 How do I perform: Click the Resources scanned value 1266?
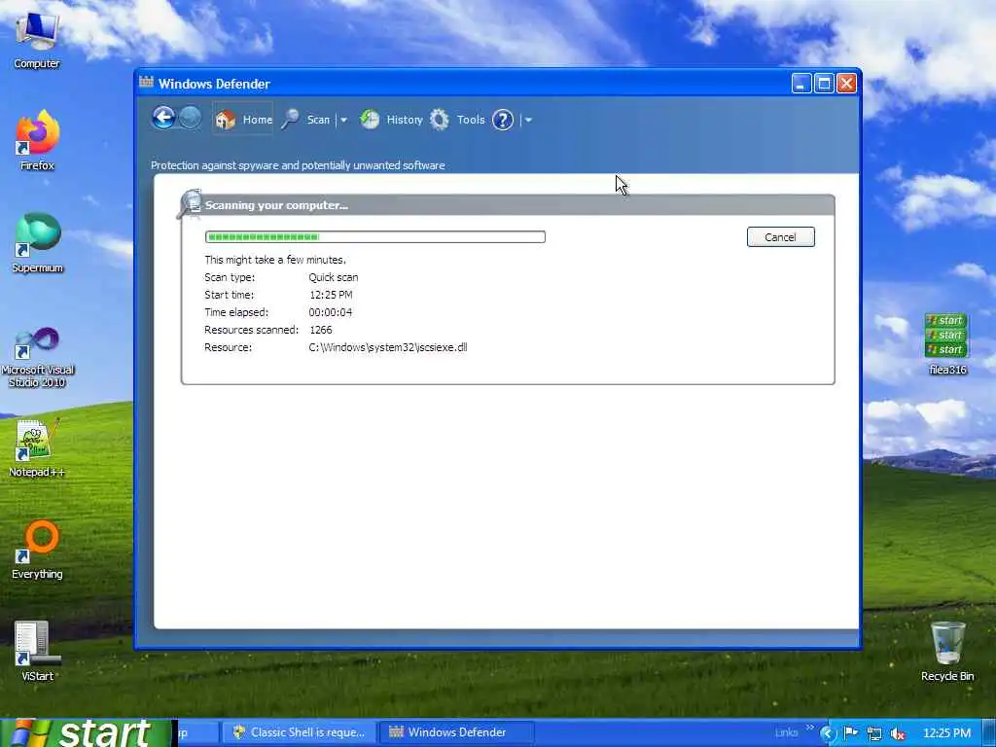click(321, 330)
